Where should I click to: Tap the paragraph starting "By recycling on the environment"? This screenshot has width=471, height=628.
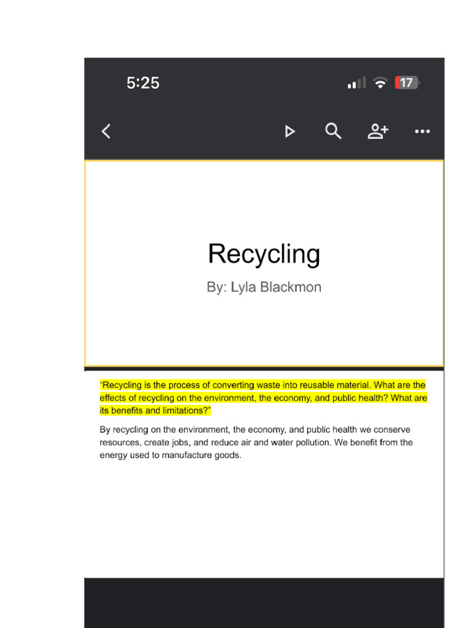pyautogui.click(x=256, y=442)
